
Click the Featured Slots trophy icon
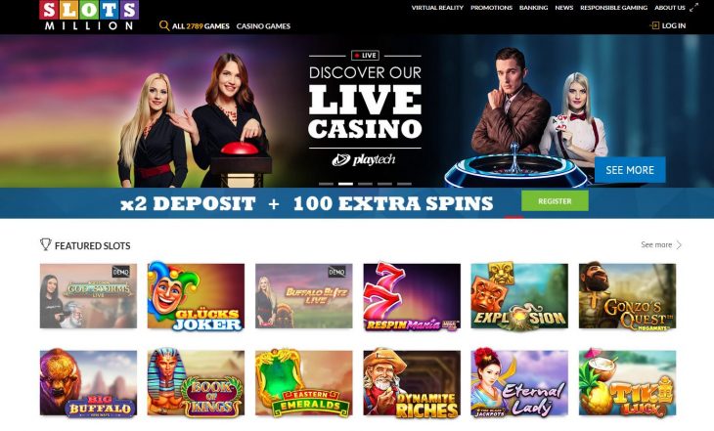click(46, 244)
